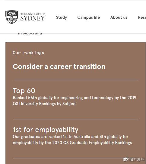Click "QS University Rankings by Subject" text
This screenshot has height=164, width=146.
coord(45,104)
